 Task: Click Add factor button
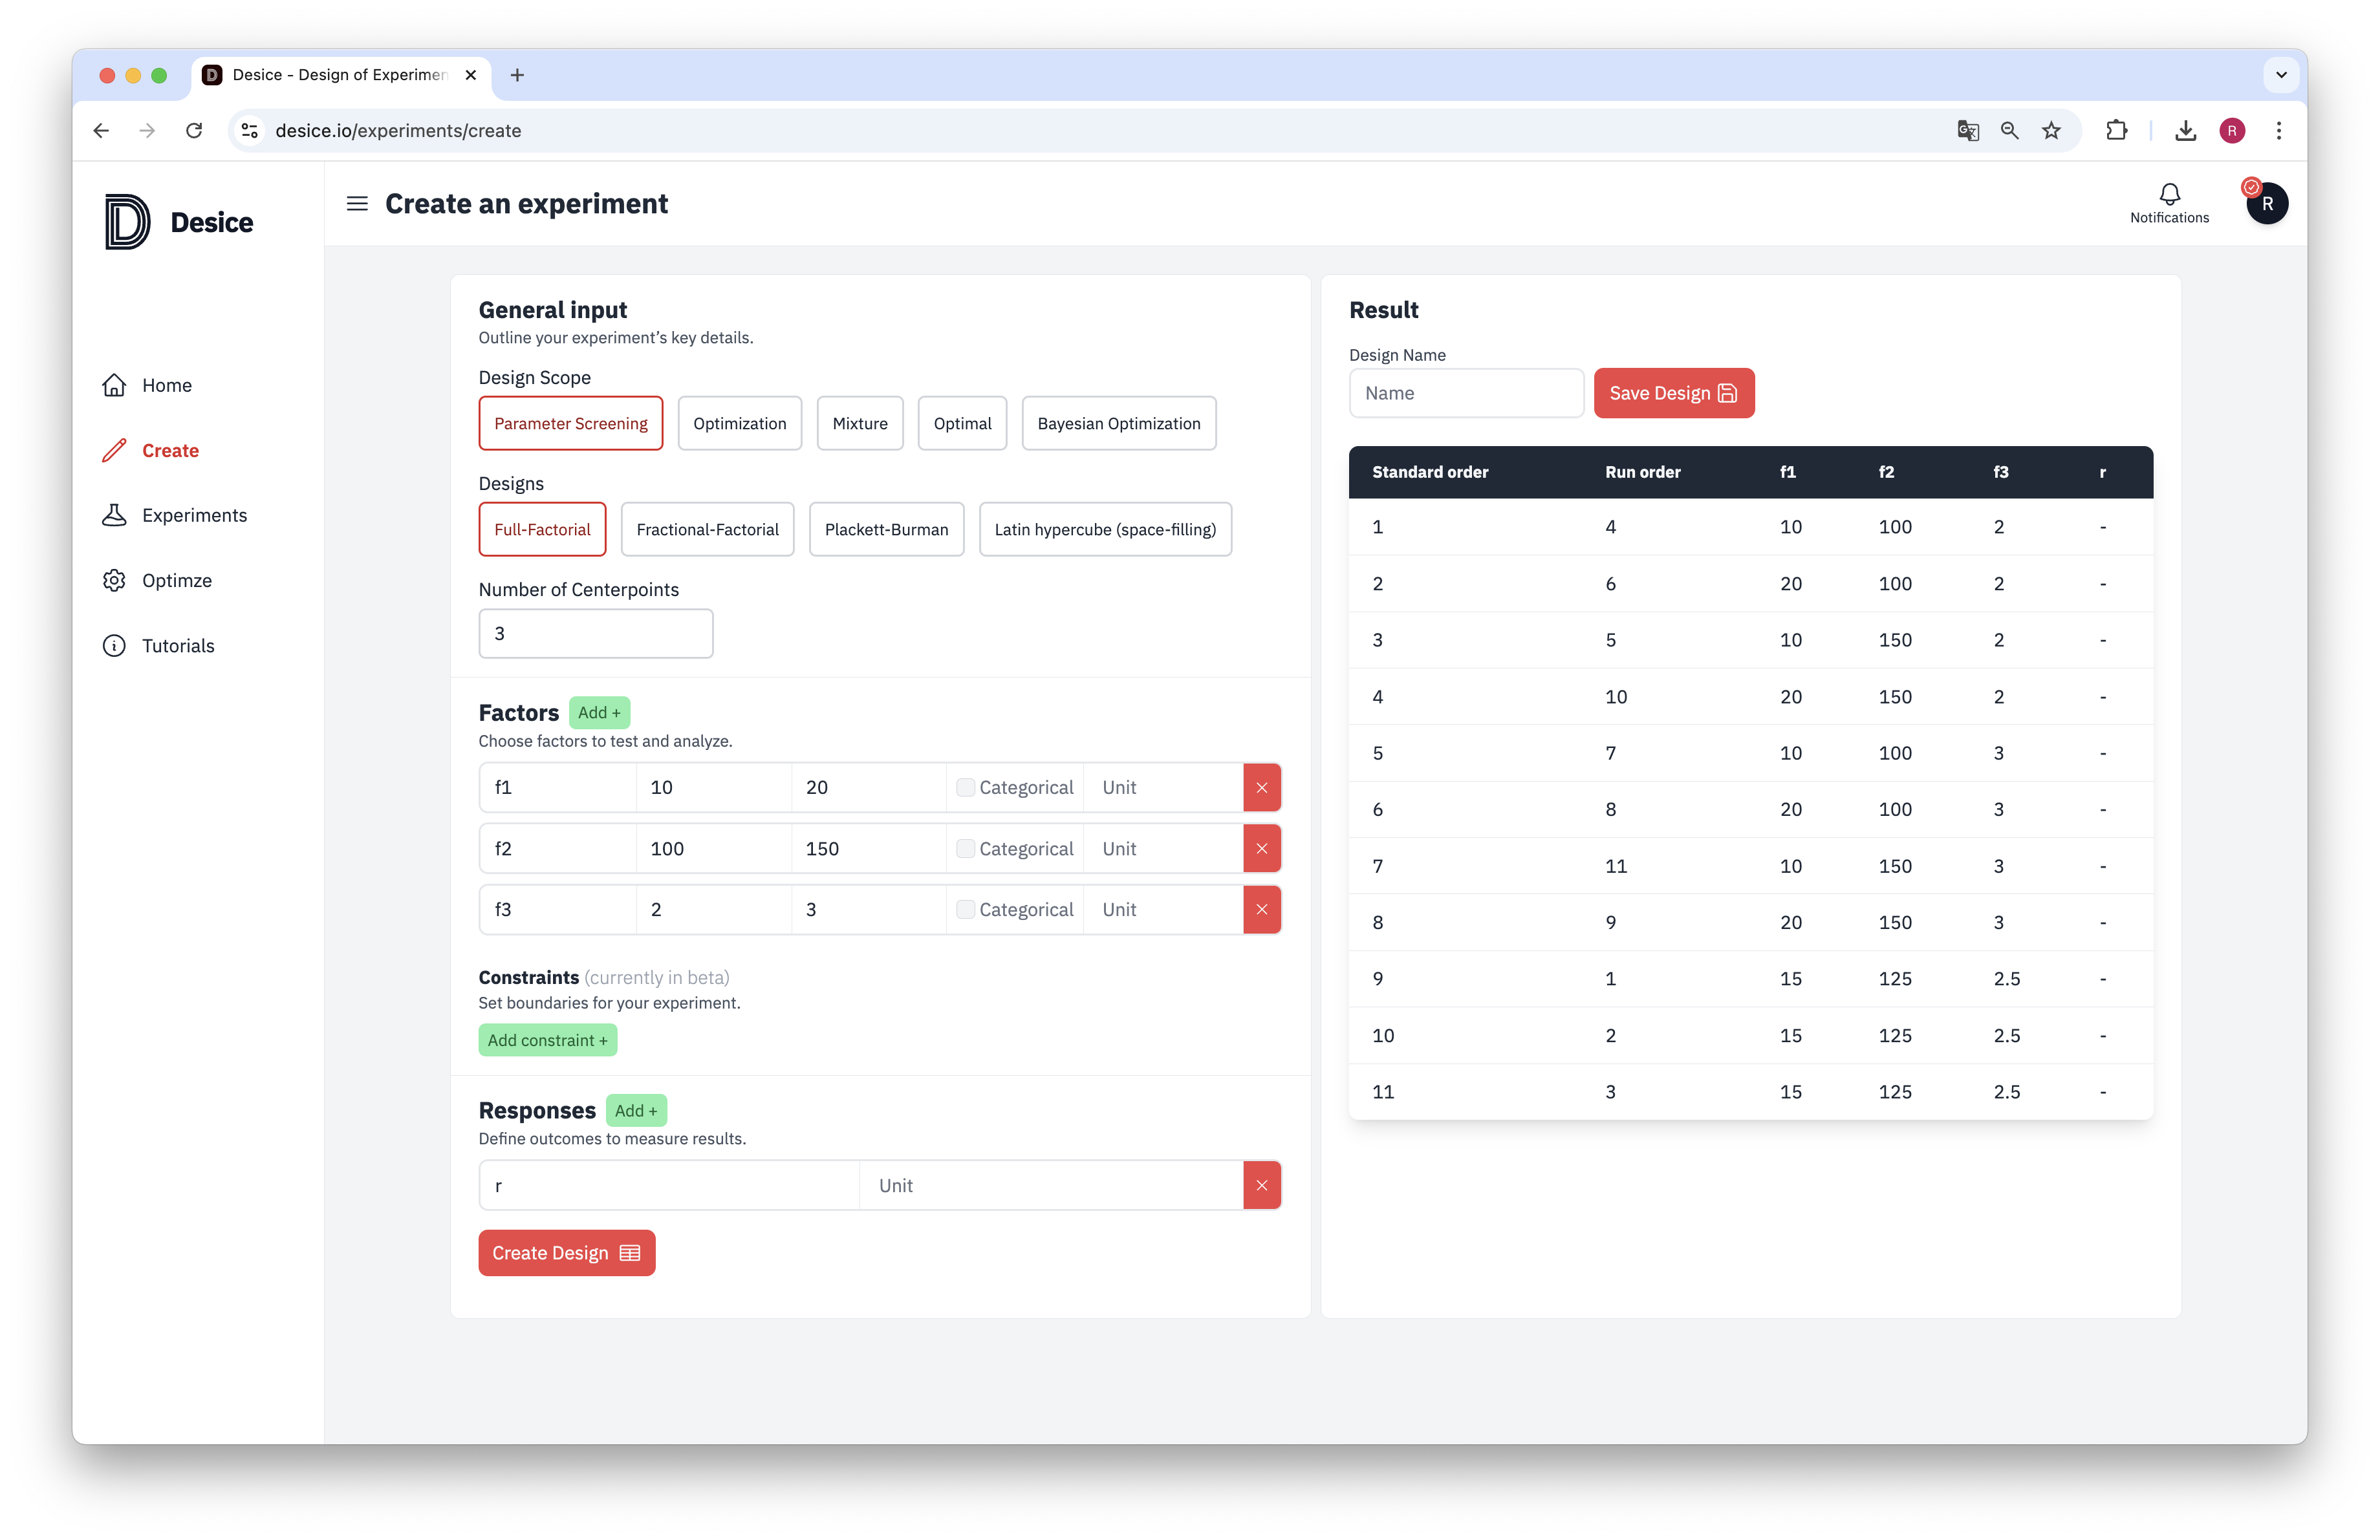pos(598,712)
